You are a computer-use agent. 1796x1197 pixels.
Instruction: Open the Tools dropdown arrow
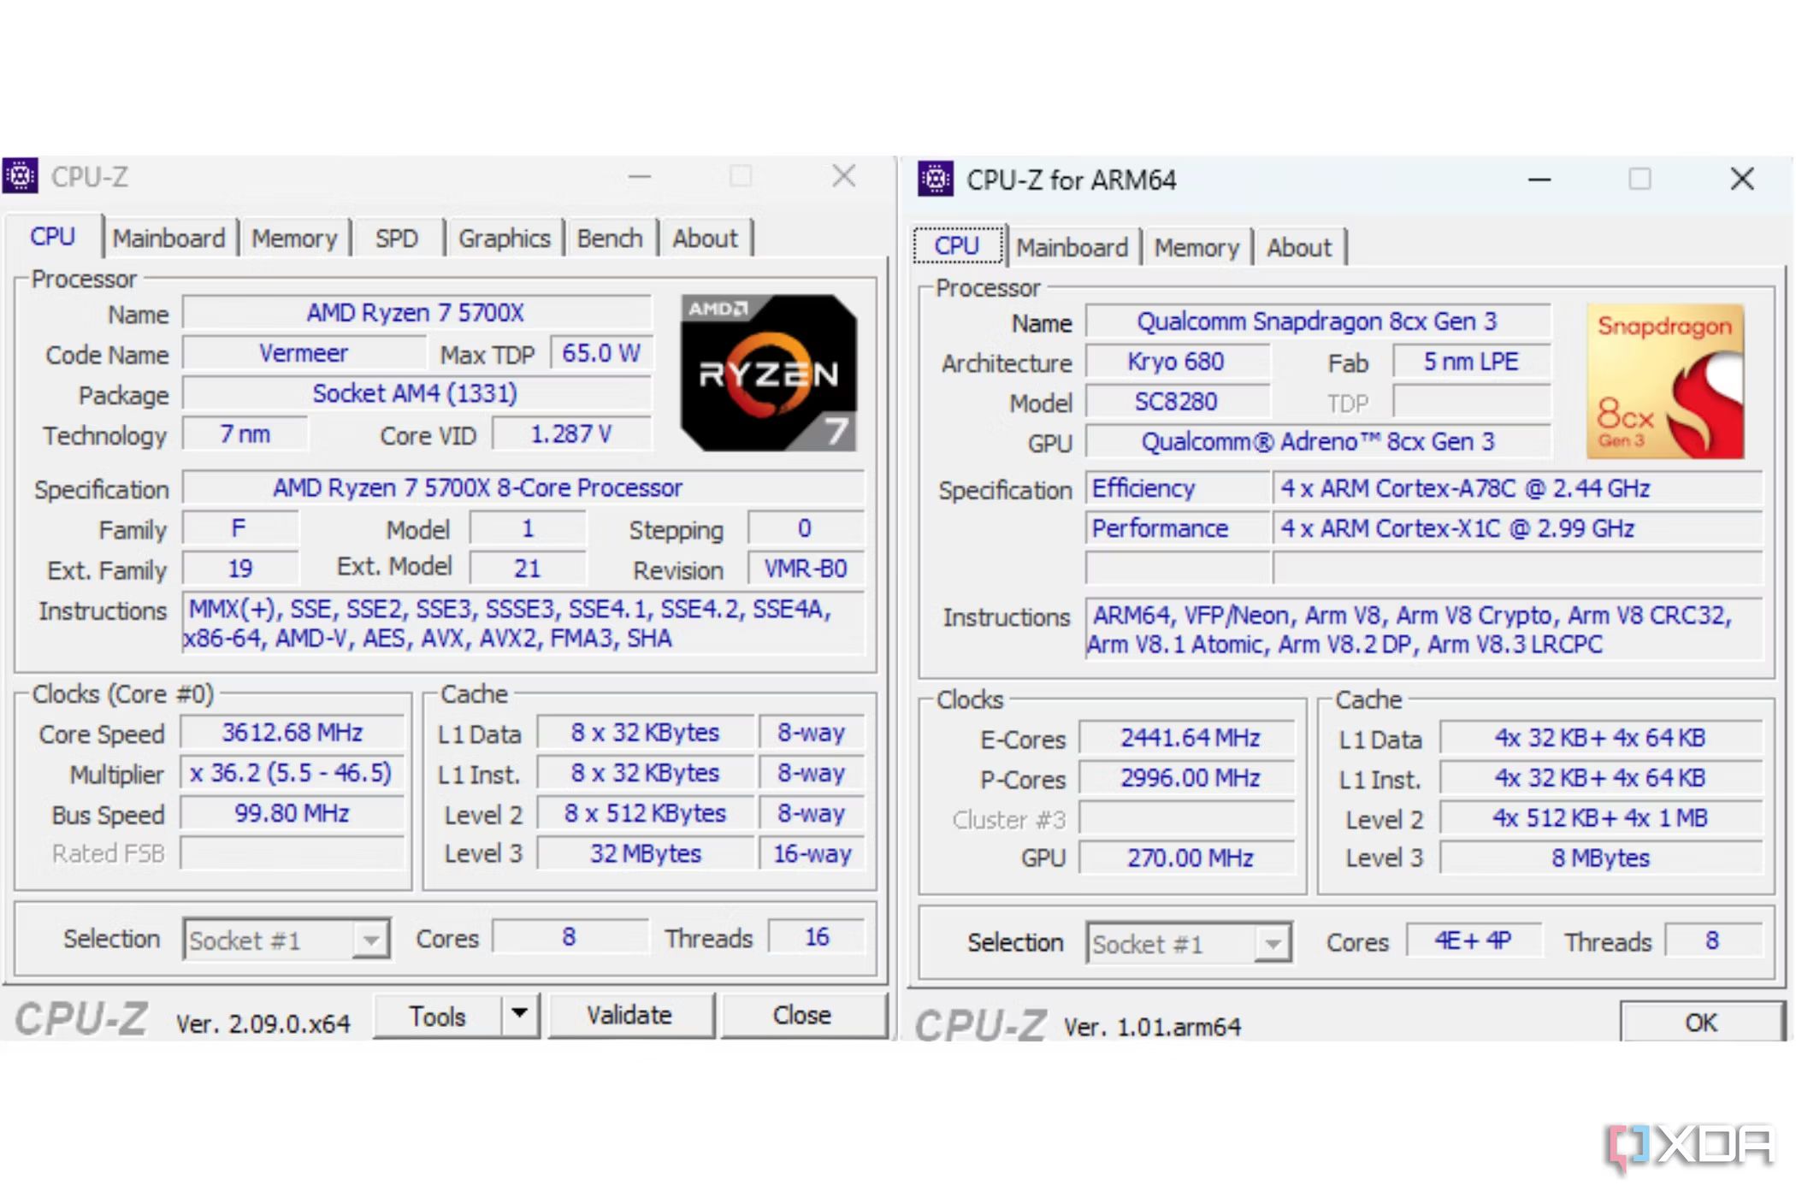pyautogui.click(x=519, y=1014)
